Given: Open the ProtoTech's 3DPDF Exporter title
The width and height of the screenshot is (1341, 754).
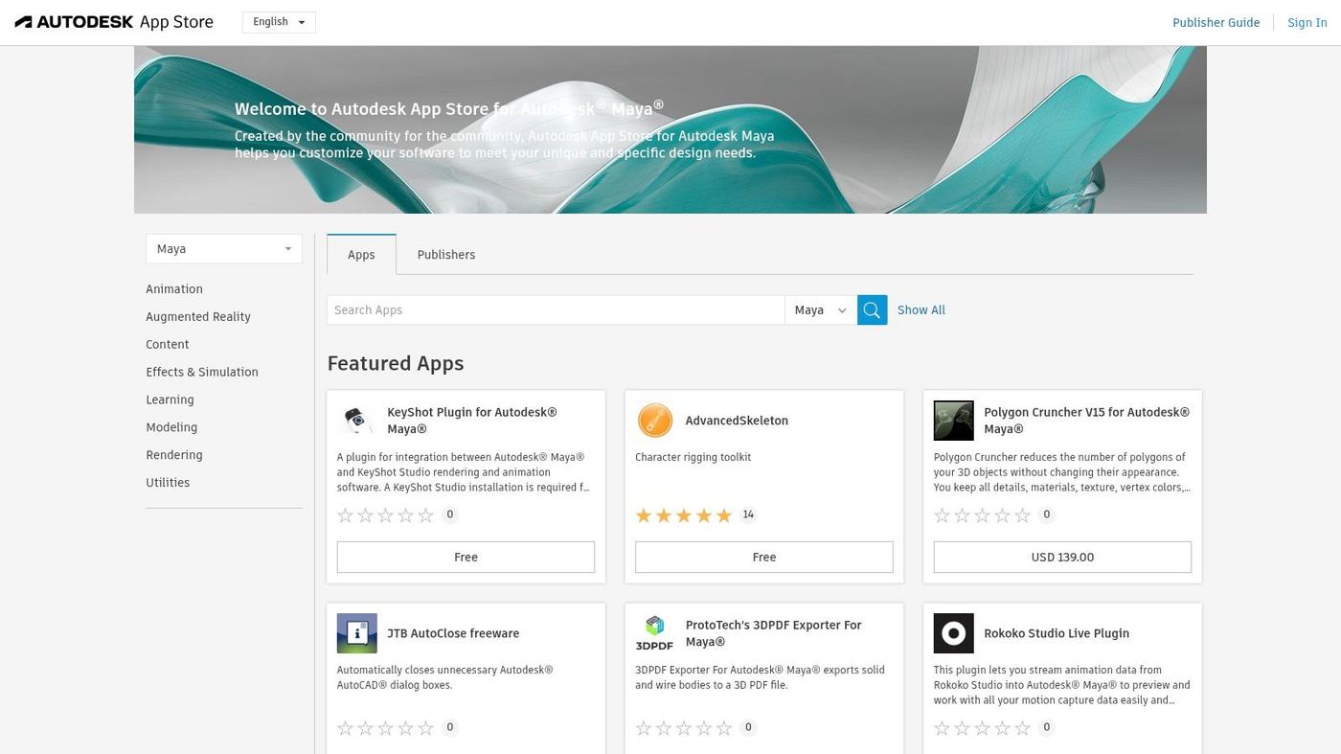Looking at the screenshot, I should (x=774, y=633).
